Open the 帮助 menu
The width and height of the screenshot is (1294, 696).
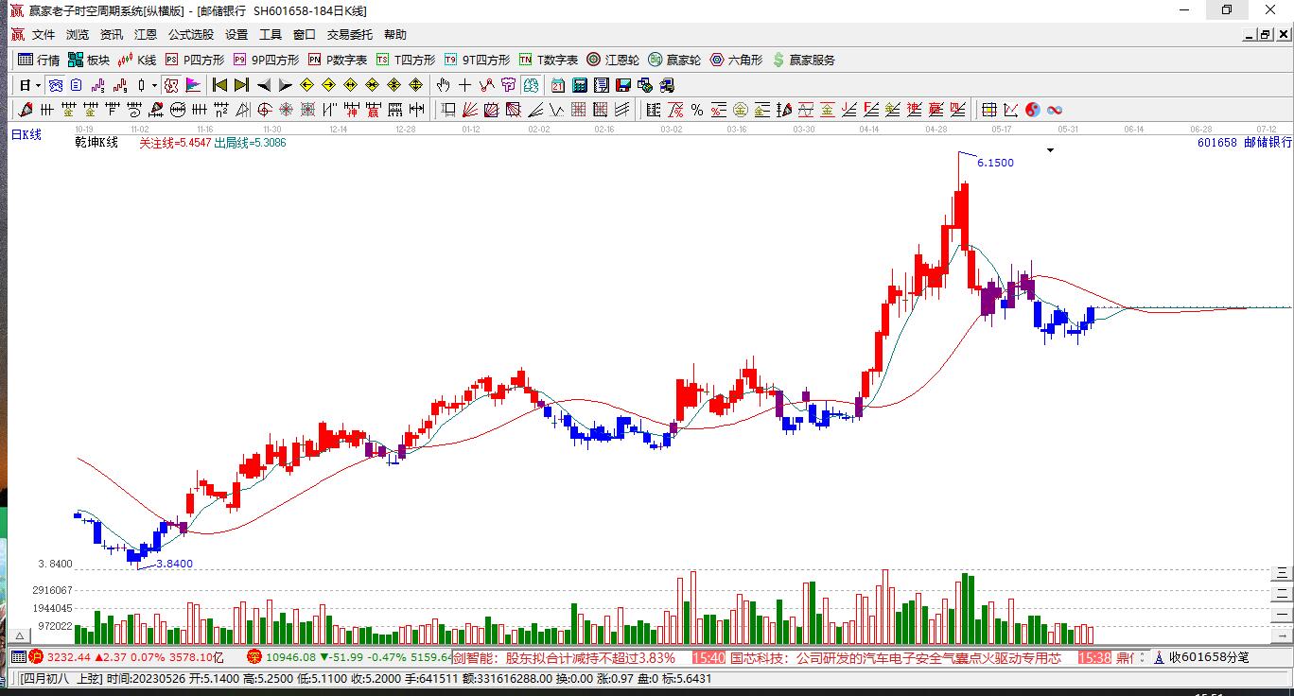pos(395,35)
